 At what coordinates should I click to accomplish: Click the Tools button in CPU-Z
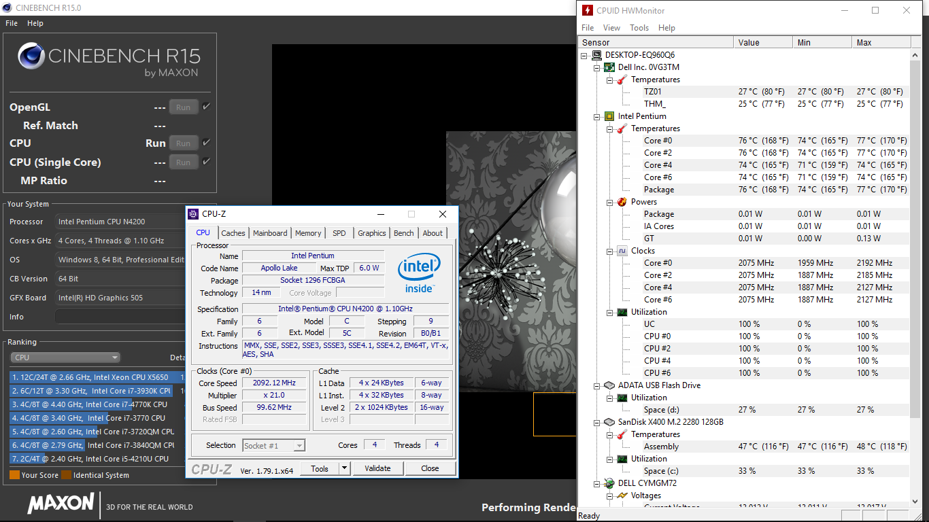pyautogui.click(x=320, y=468)
